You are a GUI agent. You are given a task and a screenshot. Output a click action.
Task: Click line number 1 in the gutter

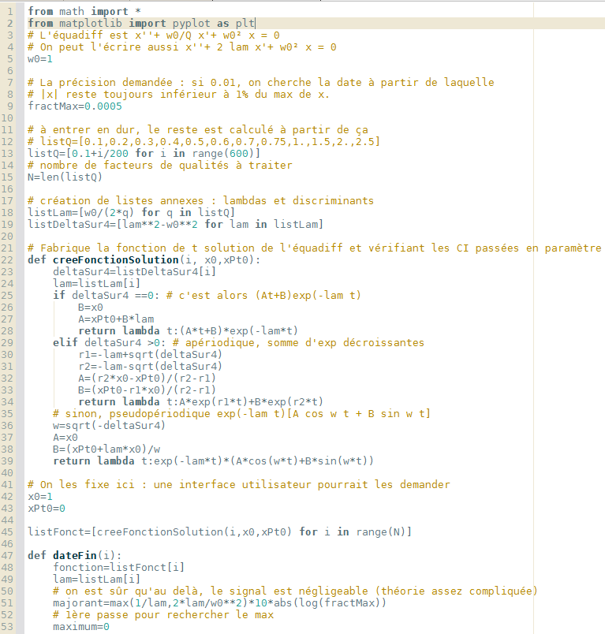click(x=10, y=12)
